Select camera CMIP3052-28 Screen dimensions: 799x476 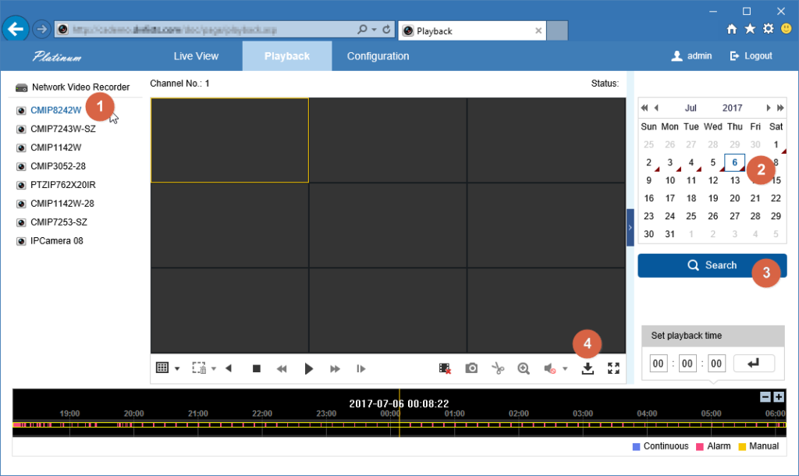[58, 166]
